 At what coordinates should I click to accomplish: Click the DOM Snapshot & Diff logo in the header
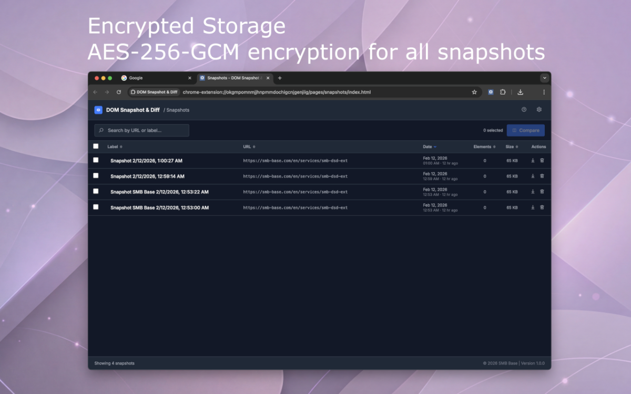pyautogui.click(x=98, y=110)
